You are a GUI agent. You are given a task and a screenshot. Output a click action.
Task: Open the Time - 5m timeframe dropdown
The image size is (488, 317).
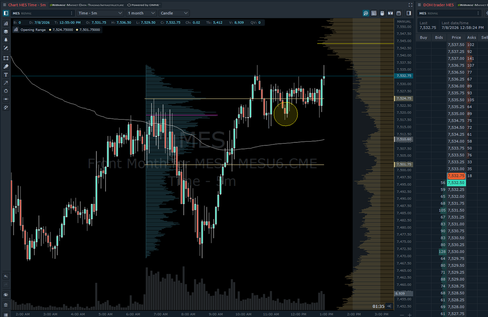[100, 13]
